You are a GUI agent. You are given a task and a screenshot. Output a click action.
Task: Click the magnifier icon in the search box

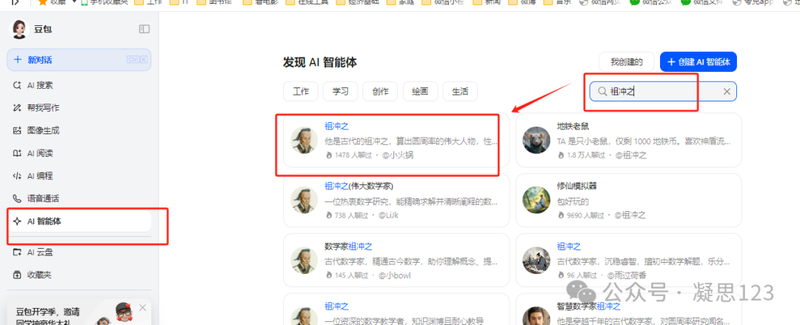602,91
